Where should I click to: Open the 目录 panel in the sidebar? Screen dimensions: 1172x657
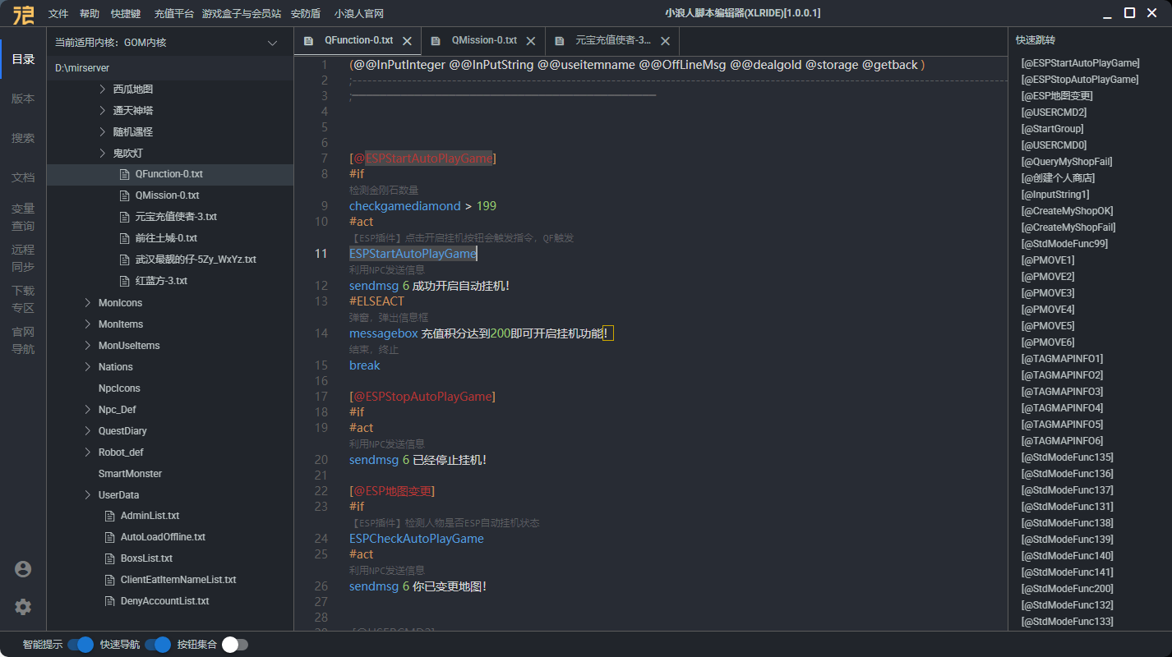[x=22, y=58]
